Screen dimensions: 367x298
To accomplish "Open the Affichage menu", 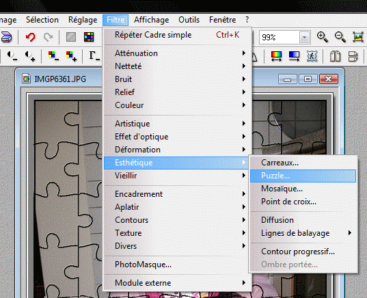I will (x=152, y=20).
